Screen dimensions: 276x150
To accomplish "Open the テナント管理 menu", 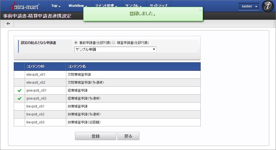I will [106, 6].
